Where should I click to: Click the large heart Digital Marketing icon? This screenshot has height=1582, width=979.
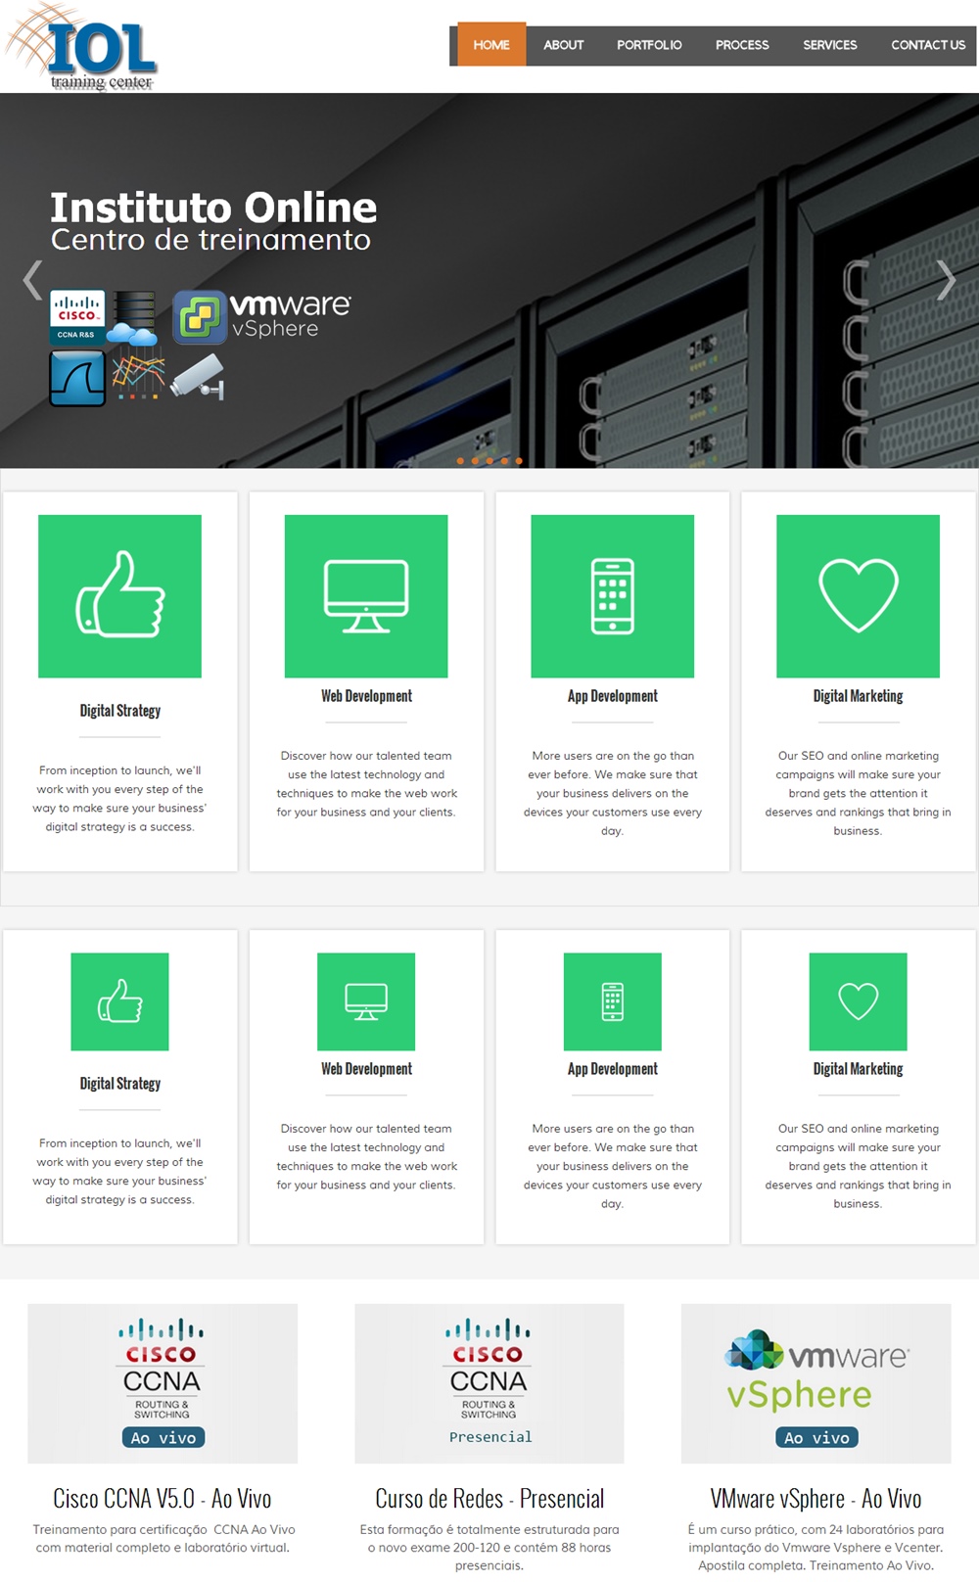pos(859,596)
